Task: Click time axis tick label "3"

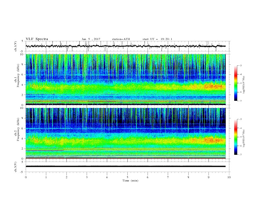Action: (87, 177)
